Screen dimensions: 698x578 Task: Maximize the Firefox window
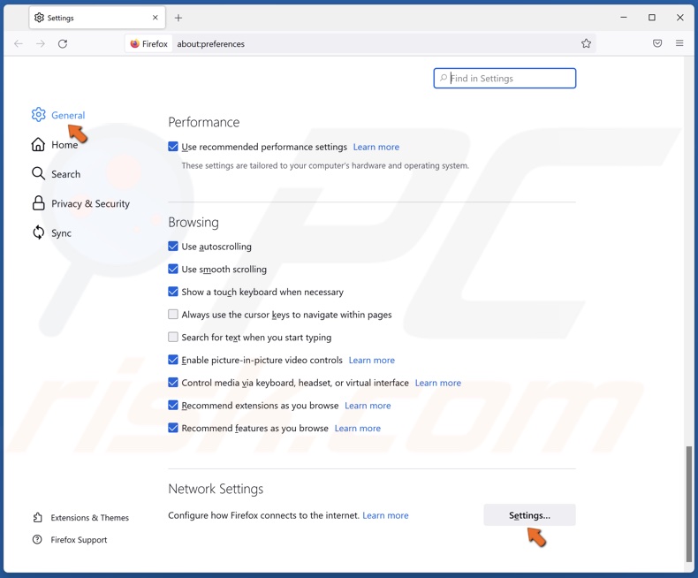click(x=652, y=18)
